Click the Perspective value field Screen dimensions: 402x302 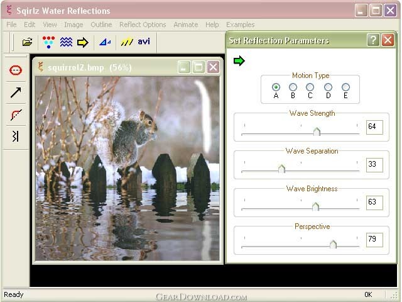374,240
